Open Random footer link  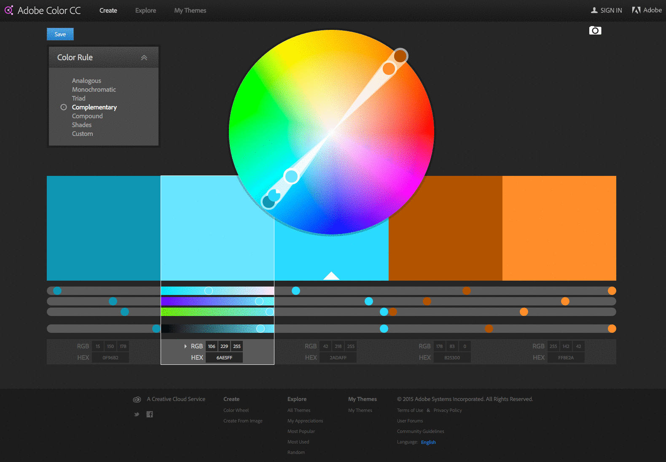coord(296,452)
